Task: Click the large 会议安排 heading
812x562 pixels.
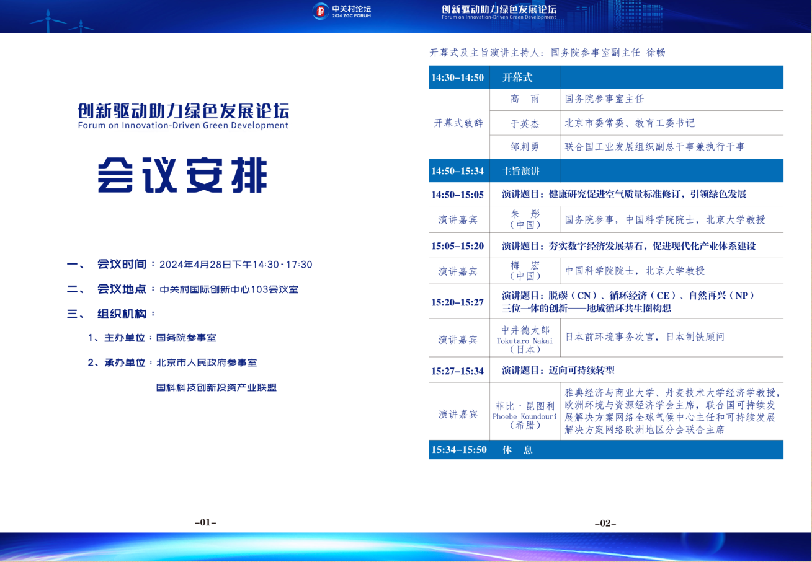Action: click(x=183, y=175)
